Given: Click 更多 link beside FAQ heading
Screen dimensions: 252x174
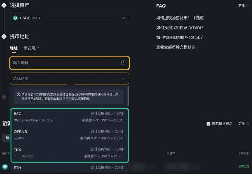Looking at the screenshot, I should 241,6.
